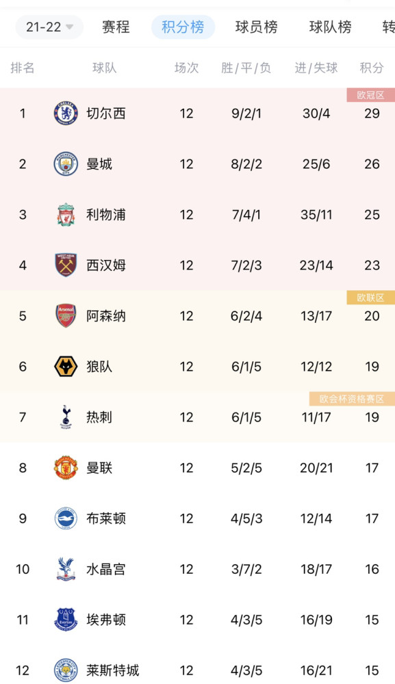Select the Brighton seagull logo
The image size is (395, 684).
tap(66, 518)
